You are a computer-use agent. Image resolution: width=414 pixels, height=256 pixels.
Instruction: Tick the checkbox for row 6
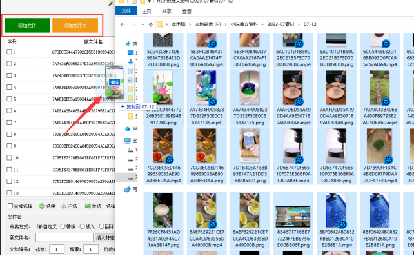[x=9, y=110]
